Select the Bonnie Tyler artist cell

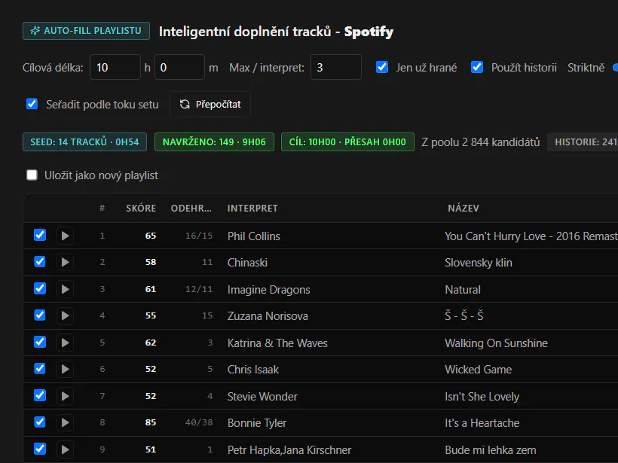pyautogui.click(x=257, y=423)
